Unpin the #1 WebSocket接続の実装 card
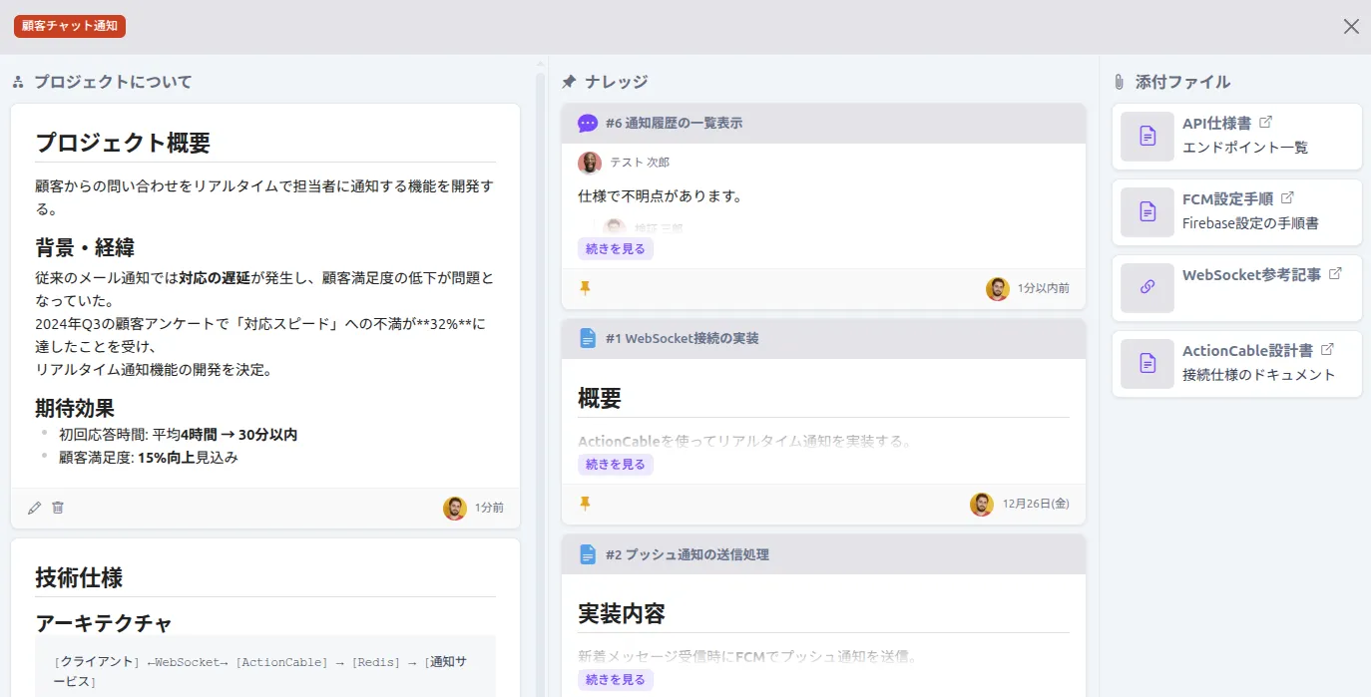Screen dimensions: 1371x697 [x=586, y=504]
